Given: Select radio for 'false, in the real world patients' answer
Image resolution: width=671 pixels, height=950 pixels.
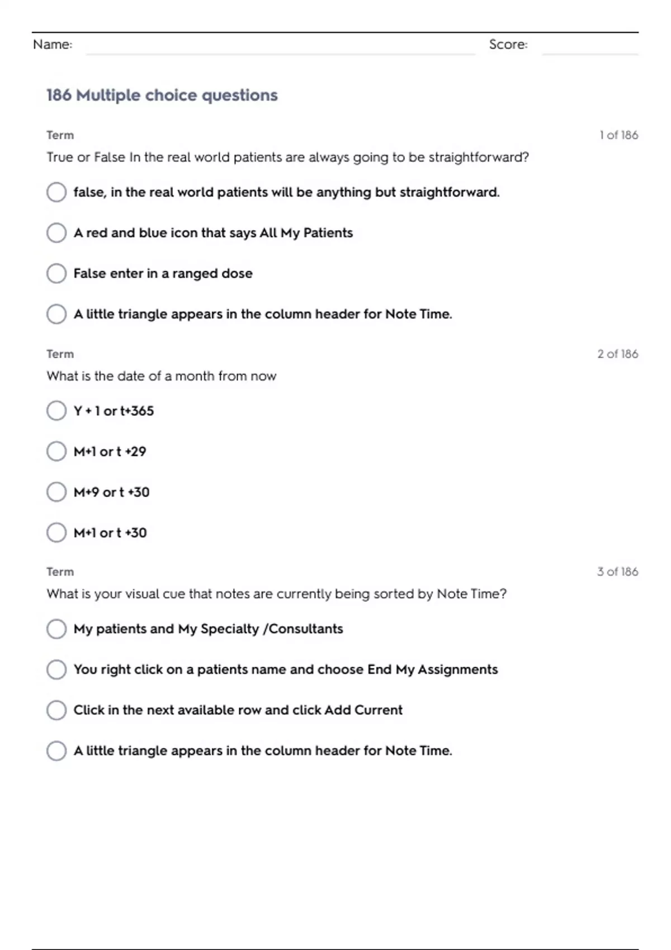Looking at the screenshot, I should (56, 192).
